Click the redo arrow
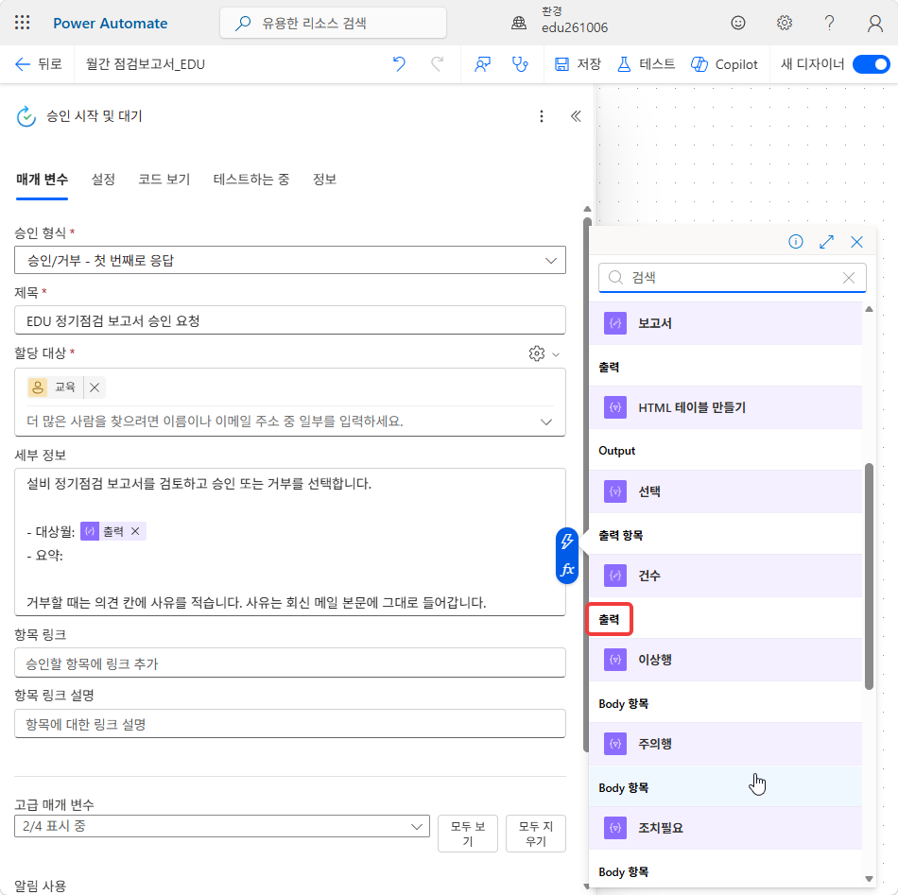Screen dimensions: 898x895 [438, 64]
